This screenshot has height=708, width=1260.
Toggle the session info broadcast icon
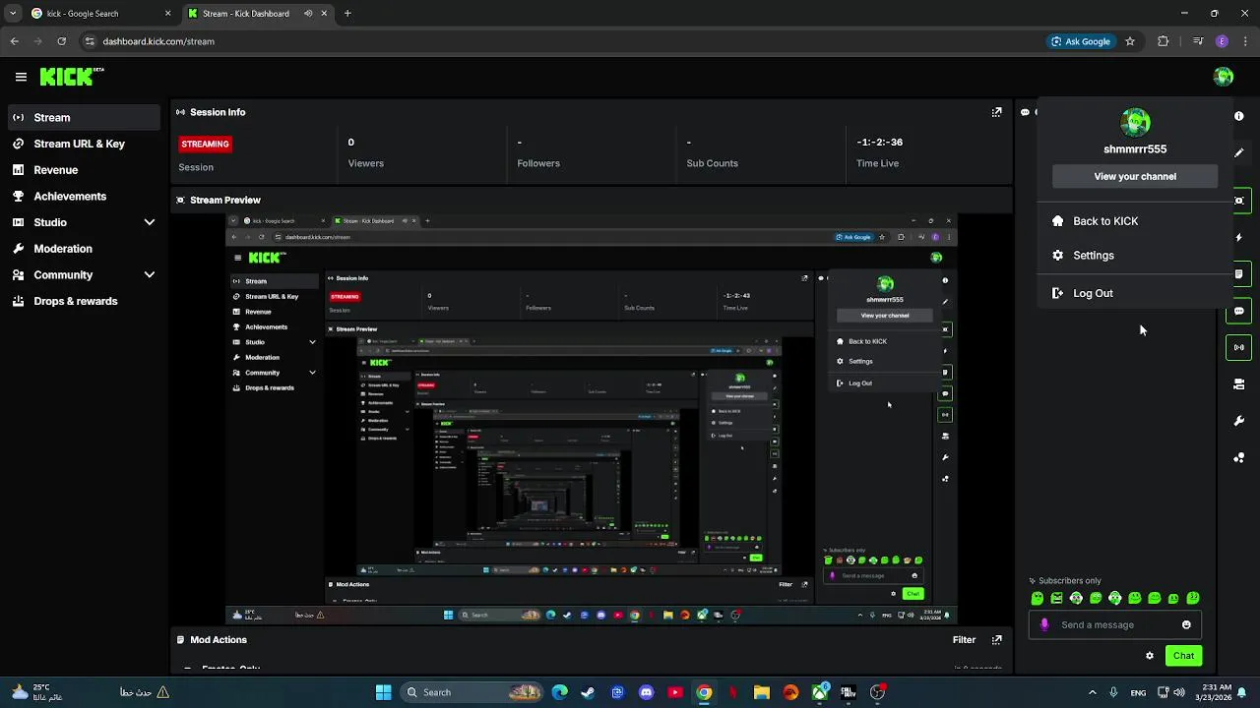click(x=1239, y=347)
